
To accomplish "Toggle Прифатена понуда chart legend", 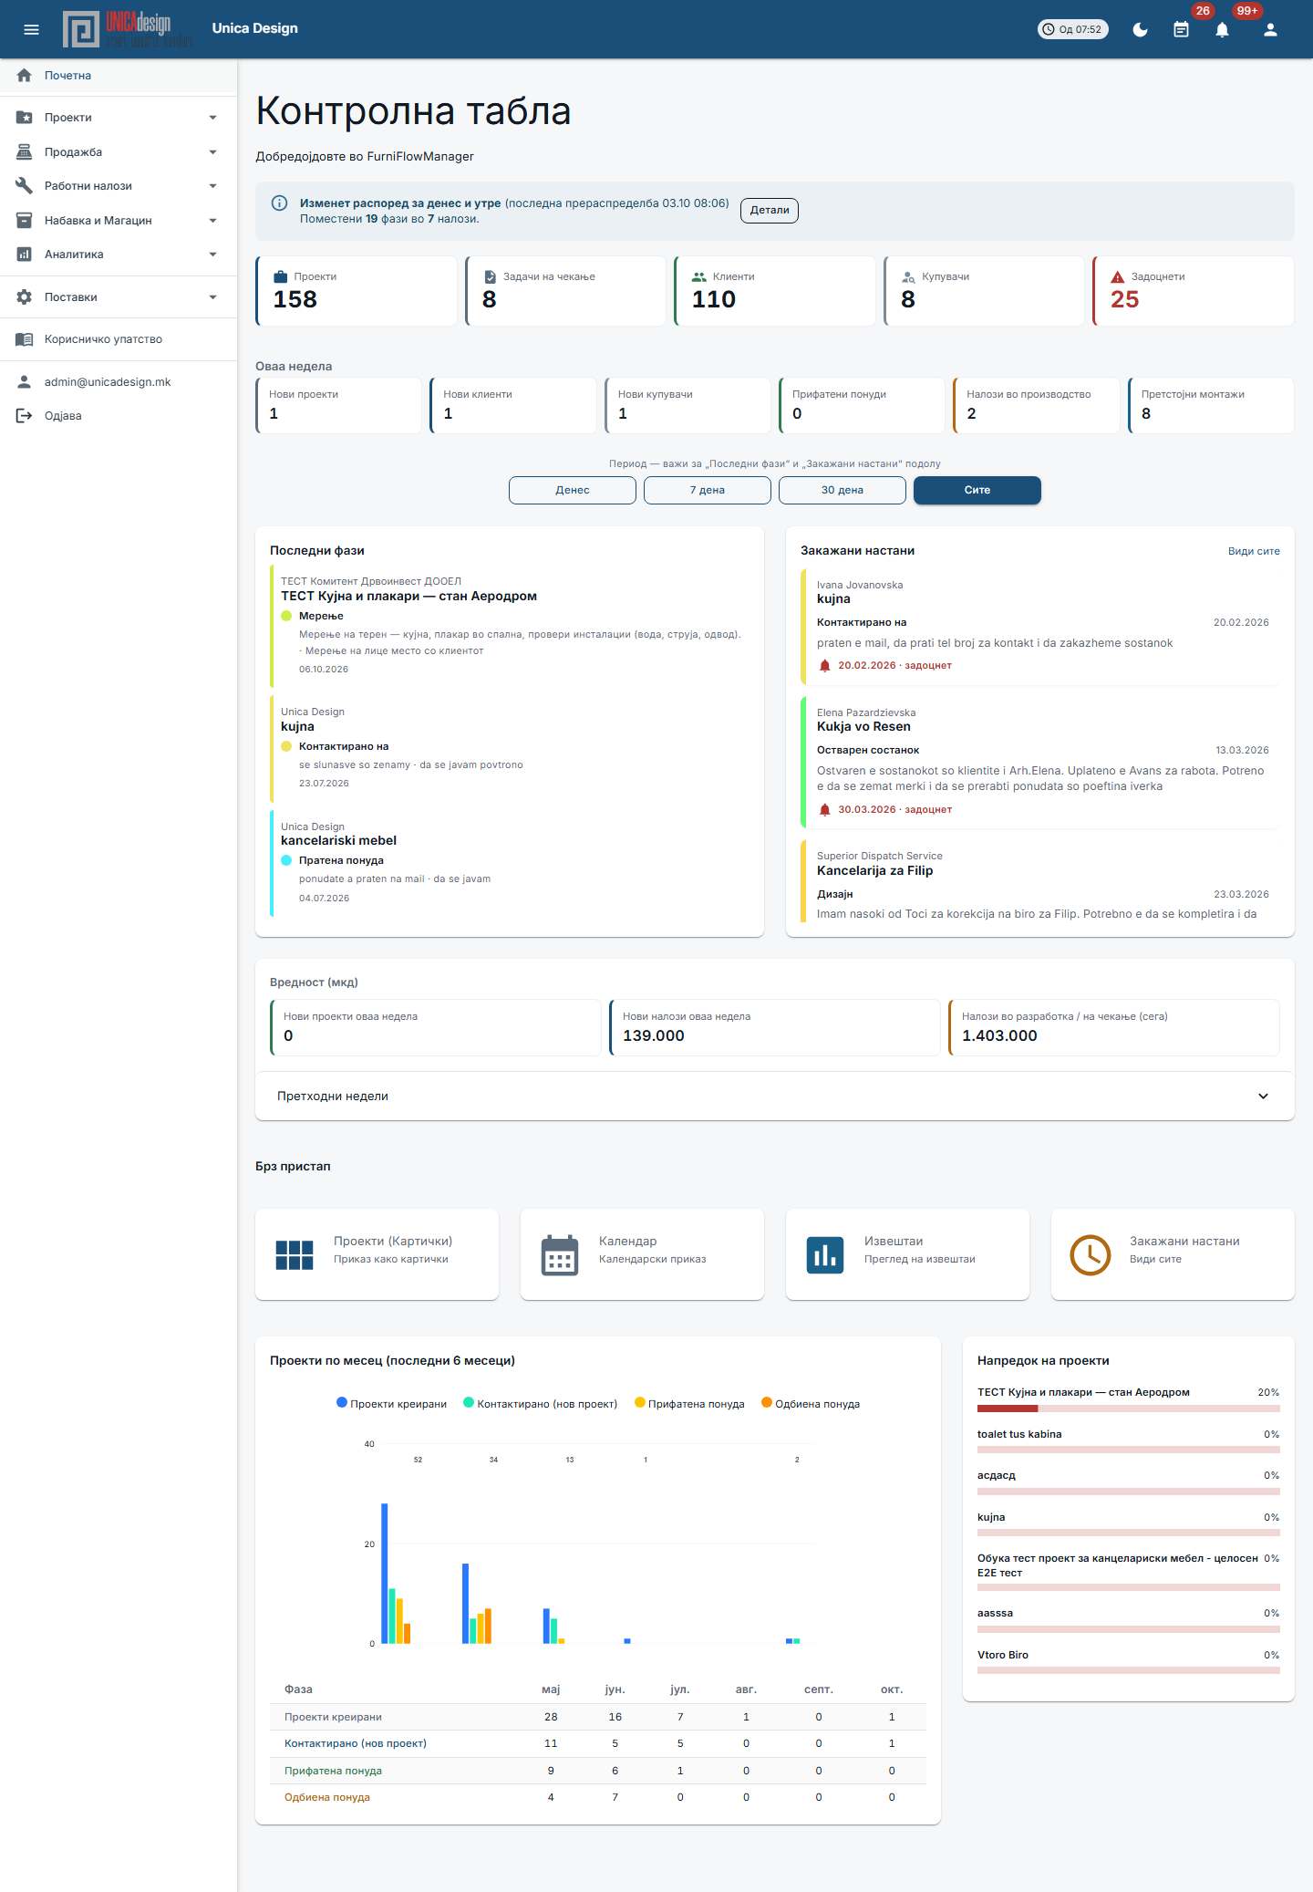I will click(x=689, y=1404).
